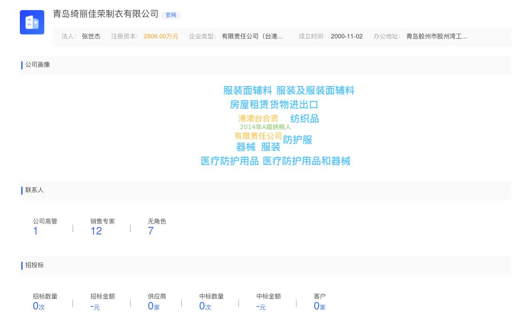Click 中标数量 value 0次
Screen dimensions: 531x332
205,306
